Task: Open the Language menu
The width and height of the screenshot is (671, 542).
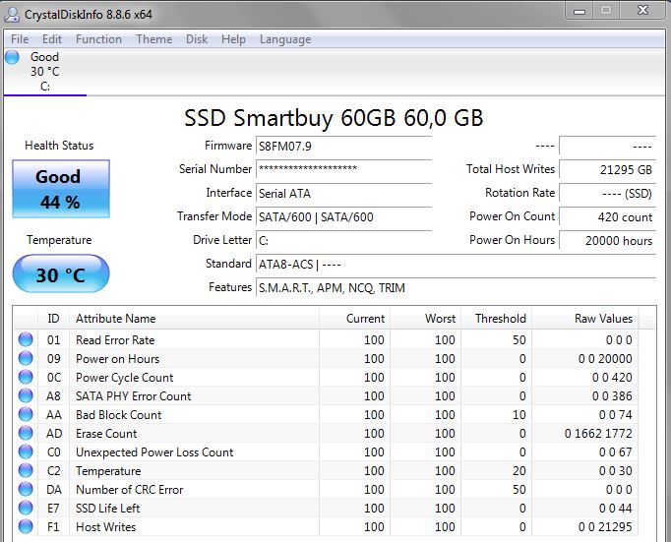Action: click(285, 39)
